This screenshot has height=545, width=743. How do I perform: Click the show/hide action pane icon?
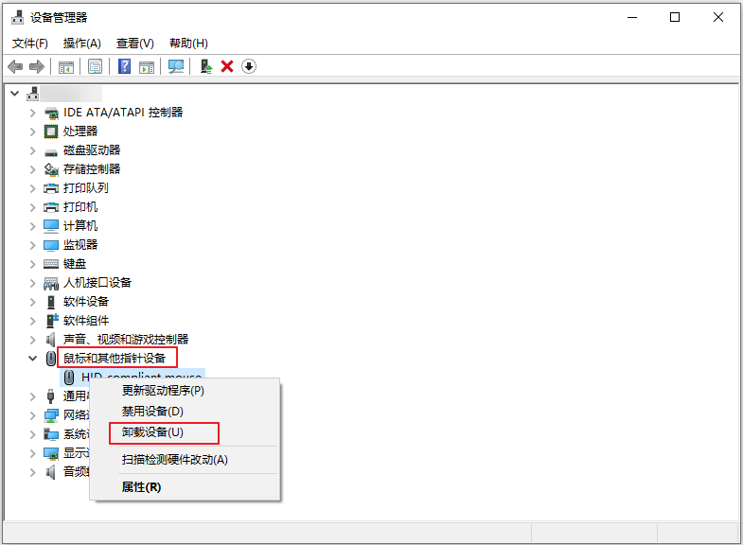point(147,67)
